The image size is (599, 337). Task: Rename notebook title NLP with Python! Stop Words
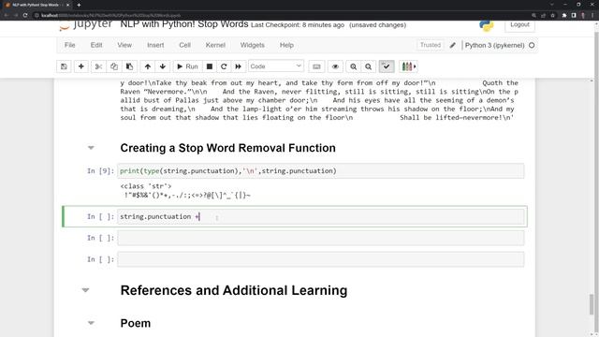coord(184,24)
